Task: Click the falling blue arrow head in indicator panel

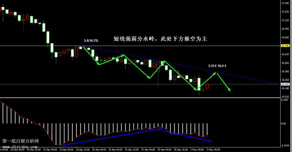Action: click(210, 141)
